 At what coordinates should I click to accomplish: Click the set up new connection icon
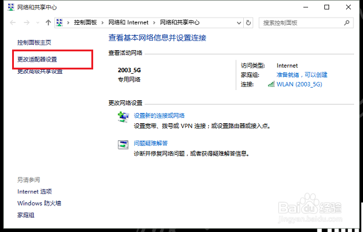pyautogui.click(x=123, y=117)
